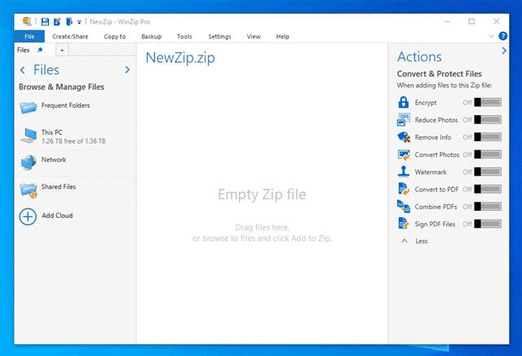Click the This PC computer icon
Screen dimensions: 522x356
(29, 136)
